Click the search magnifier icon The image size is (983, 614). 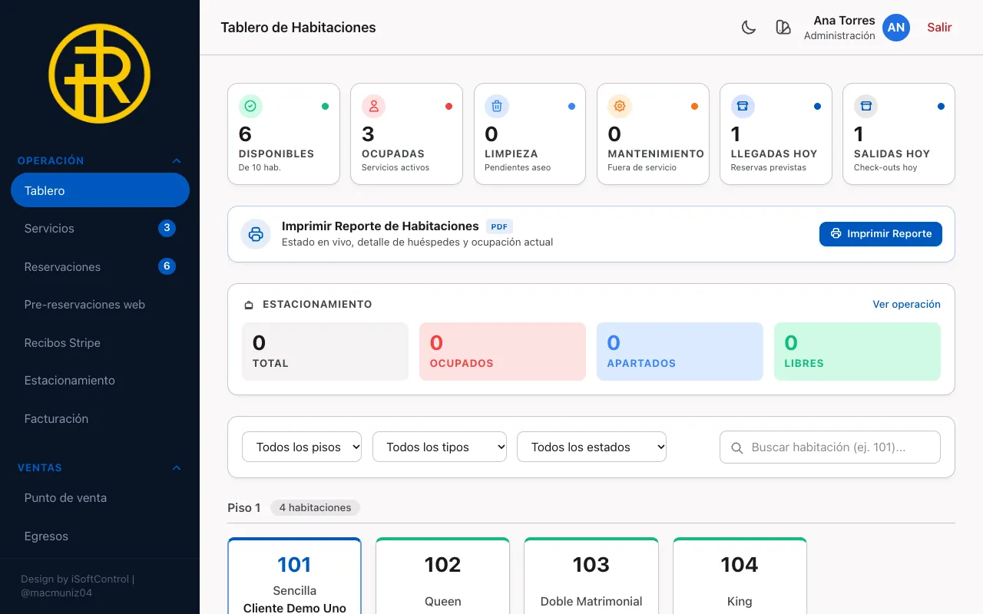[737, 447]
